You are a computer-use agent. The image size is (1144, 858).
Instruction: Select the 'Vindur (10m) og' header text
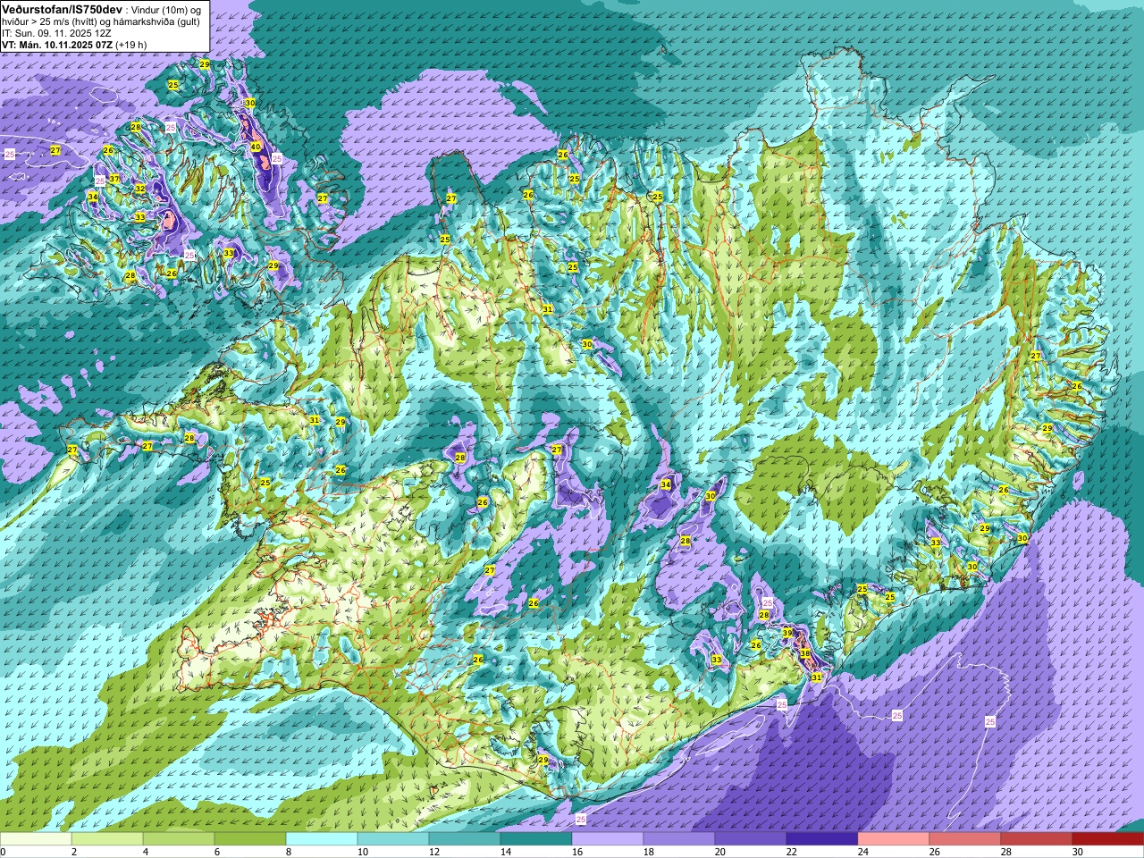tap(167, 9)
